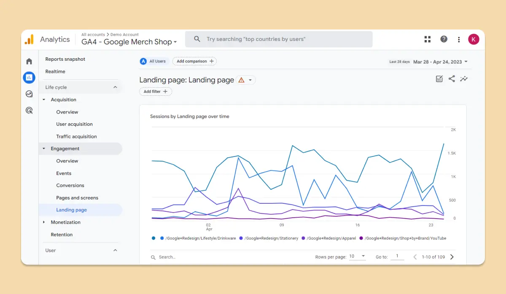Open the Explore icon in left rail
Image resolution: width=506 pixels, height=294 pixels.
[x=29, y=94]
